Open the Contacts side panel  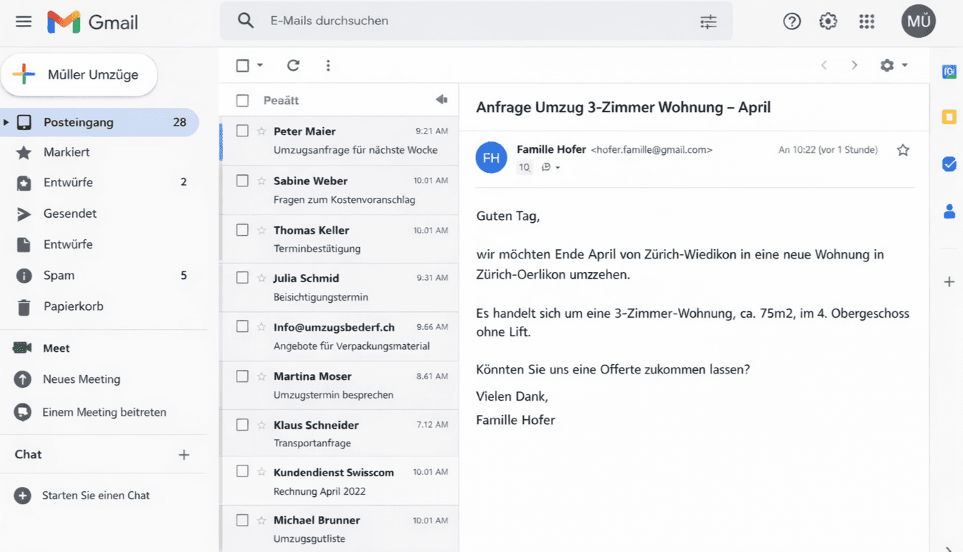coord(949,211)
